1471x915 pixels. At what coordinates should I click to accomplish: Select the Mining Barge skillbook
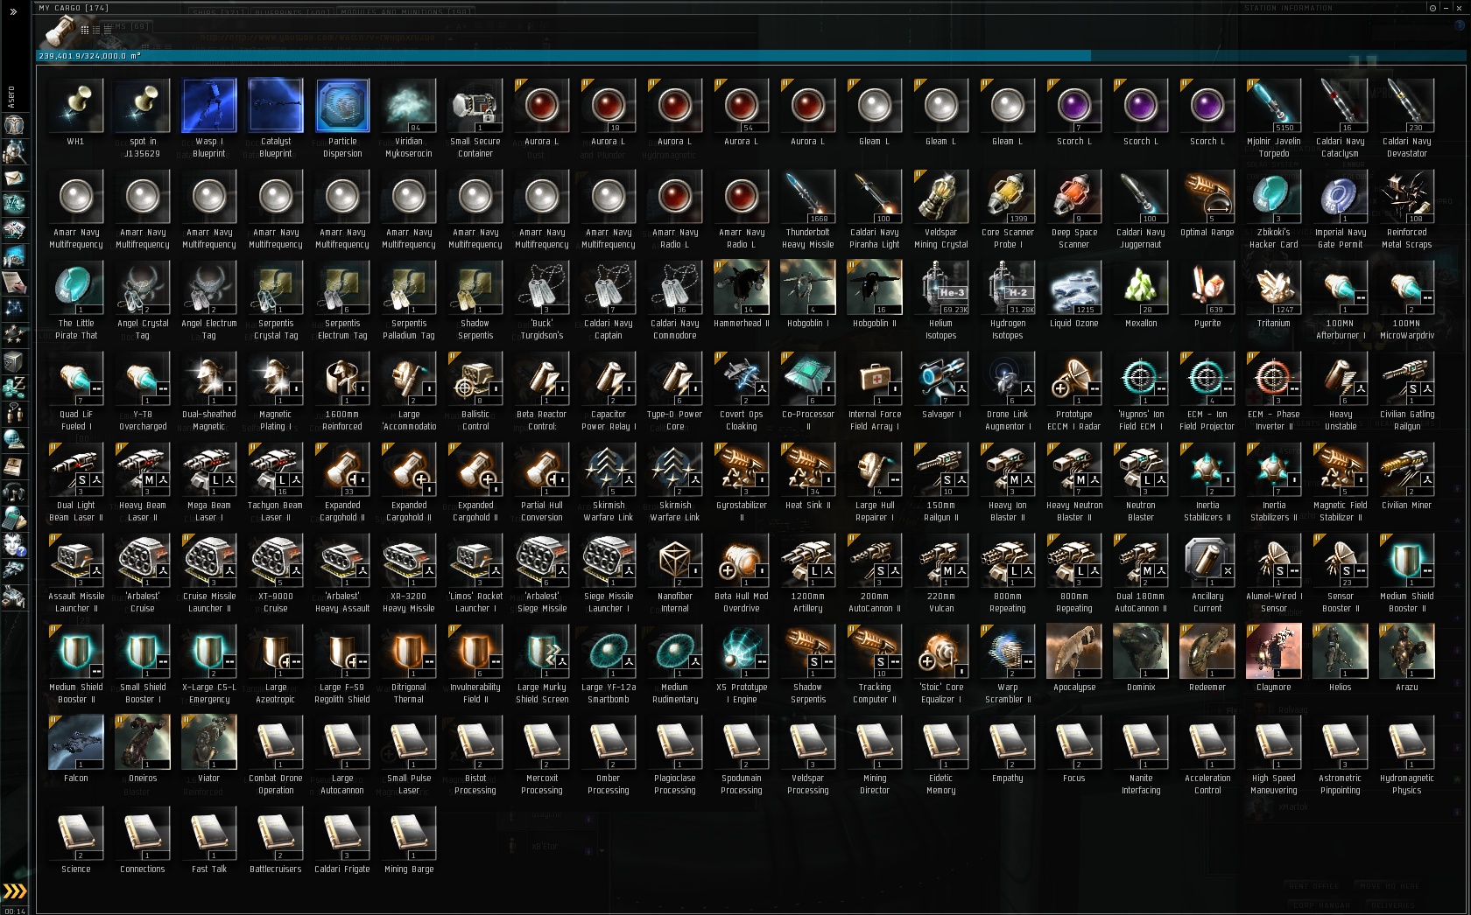point(409,840)
